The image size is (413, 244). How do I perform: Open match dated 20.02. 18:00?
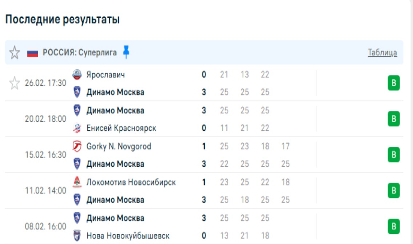pyautogui.click(x=45, y=119)
